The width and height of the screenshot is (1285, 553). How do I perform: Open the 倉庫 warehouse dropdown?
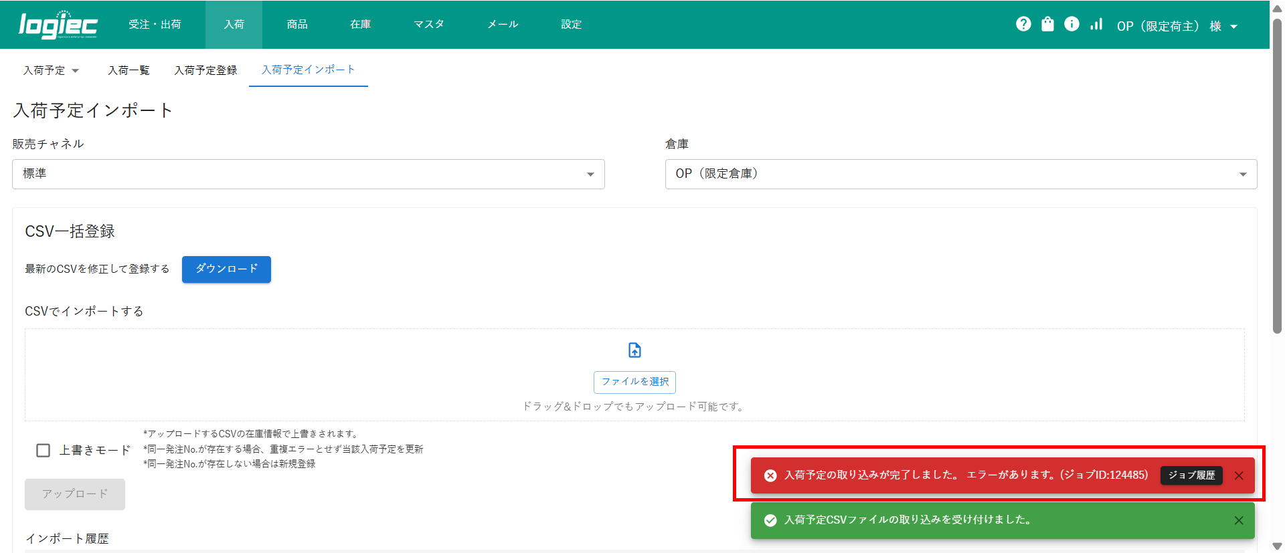pyautogui.click(x=960, y=174)
